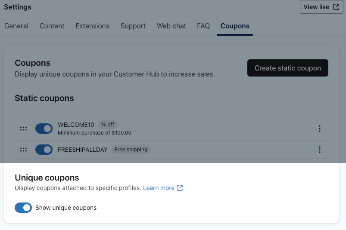
Task: Disable the WELCOME10 coupon toggle
Action: 44,129
